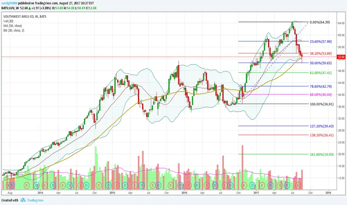This screenshot has height=205, width=347.
Task: Click the 0.00%(64.39) Fibonacci label
Action: click(x=320, y=22)
